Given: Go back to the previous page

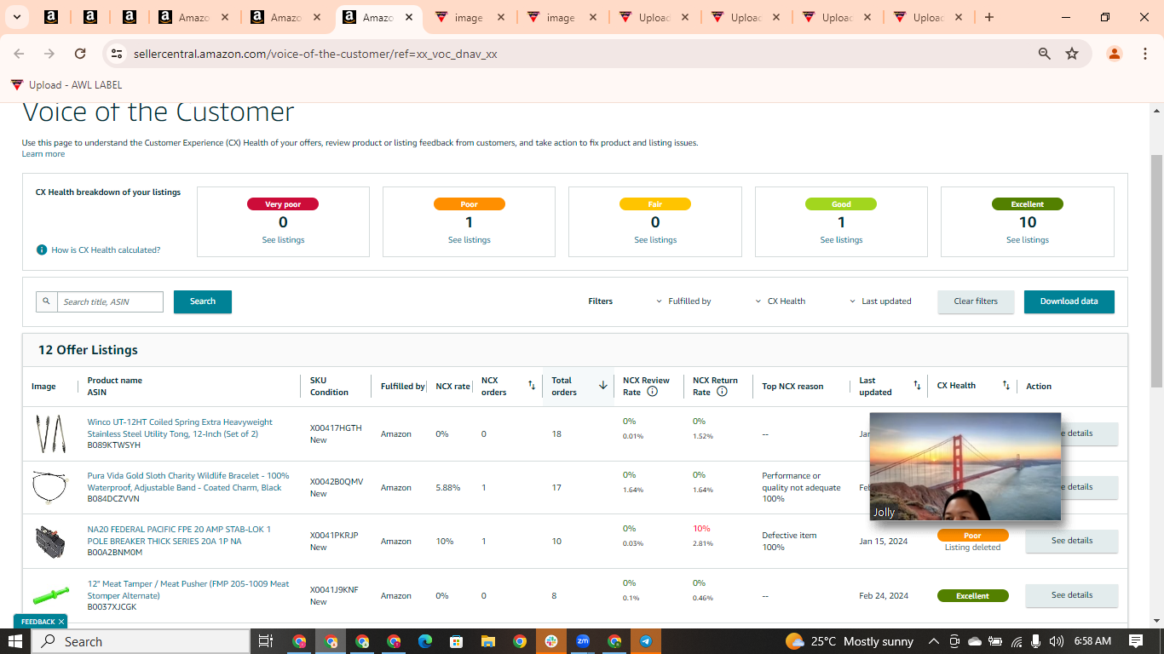Looking at the screenshot, I should point(19,54).
